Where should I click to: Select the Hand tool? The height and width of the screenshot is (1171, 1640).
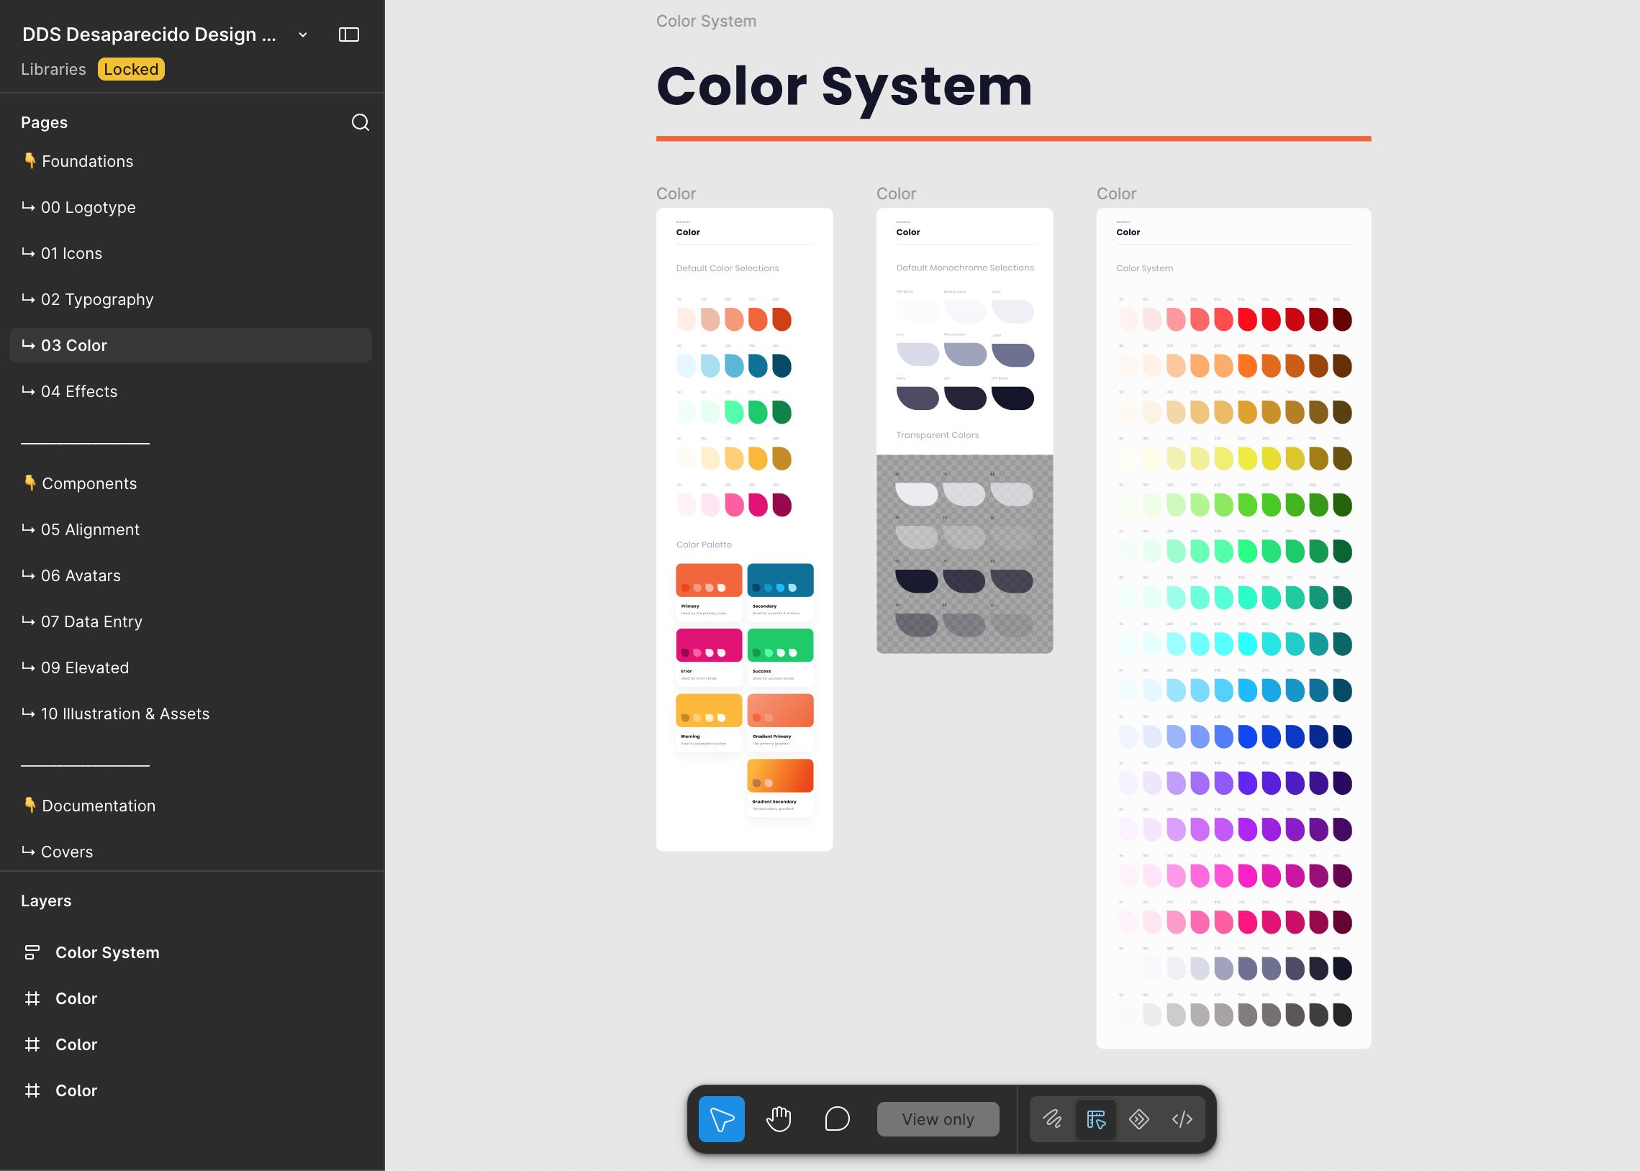(x=779, y=1119)
